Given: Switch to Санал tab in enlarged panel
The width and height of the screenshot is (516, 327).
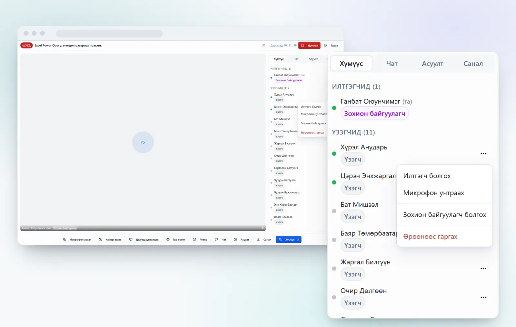Looking at the screenshot, I should point(473,64).
